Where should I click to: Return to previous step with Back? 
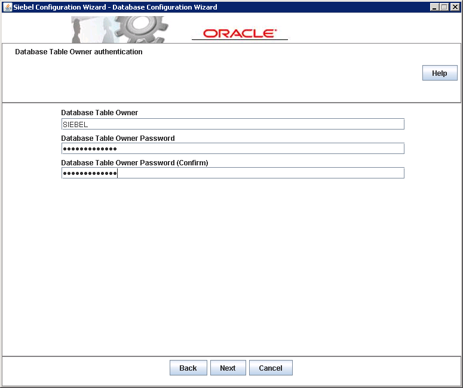click(x=188, y=368)
